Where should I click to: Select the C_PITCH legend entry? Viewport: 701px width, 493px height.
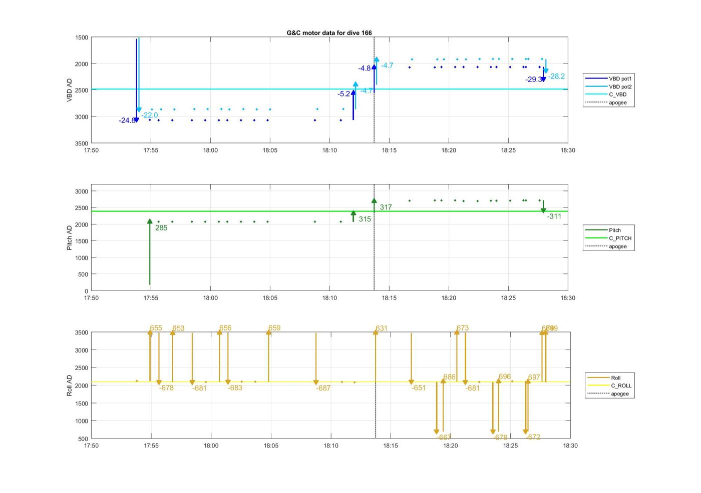pos(609,238)
